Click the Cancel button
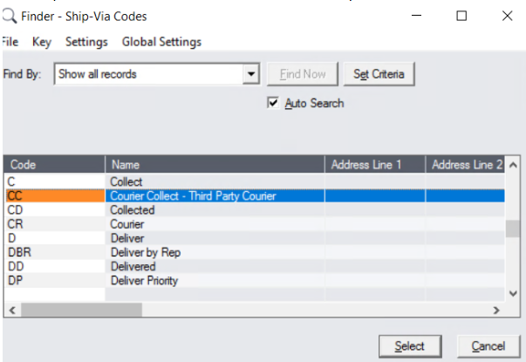526x362 pixels. coord(488,346)
